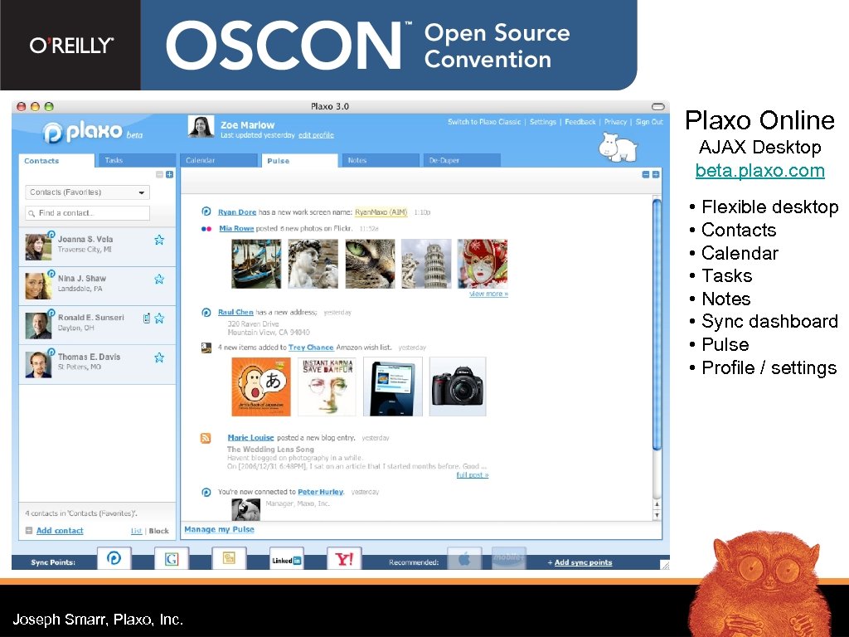Expand the Pulse feed panel
Image resolution: width=849 pixels, height=637 pixels.
tap(655, 175)
